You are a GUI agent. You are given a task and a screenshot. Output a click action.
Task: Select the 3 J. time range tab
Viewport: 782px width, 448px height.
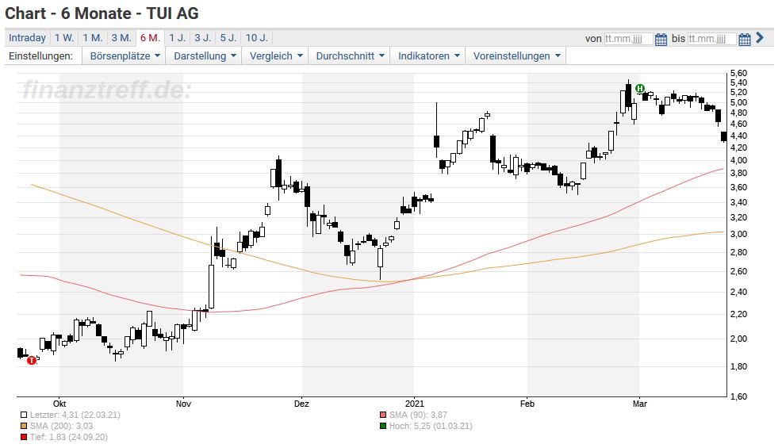pyautogui.click(x=203, y=38)
